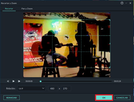Click the width field showing 480

click(53, 88)
